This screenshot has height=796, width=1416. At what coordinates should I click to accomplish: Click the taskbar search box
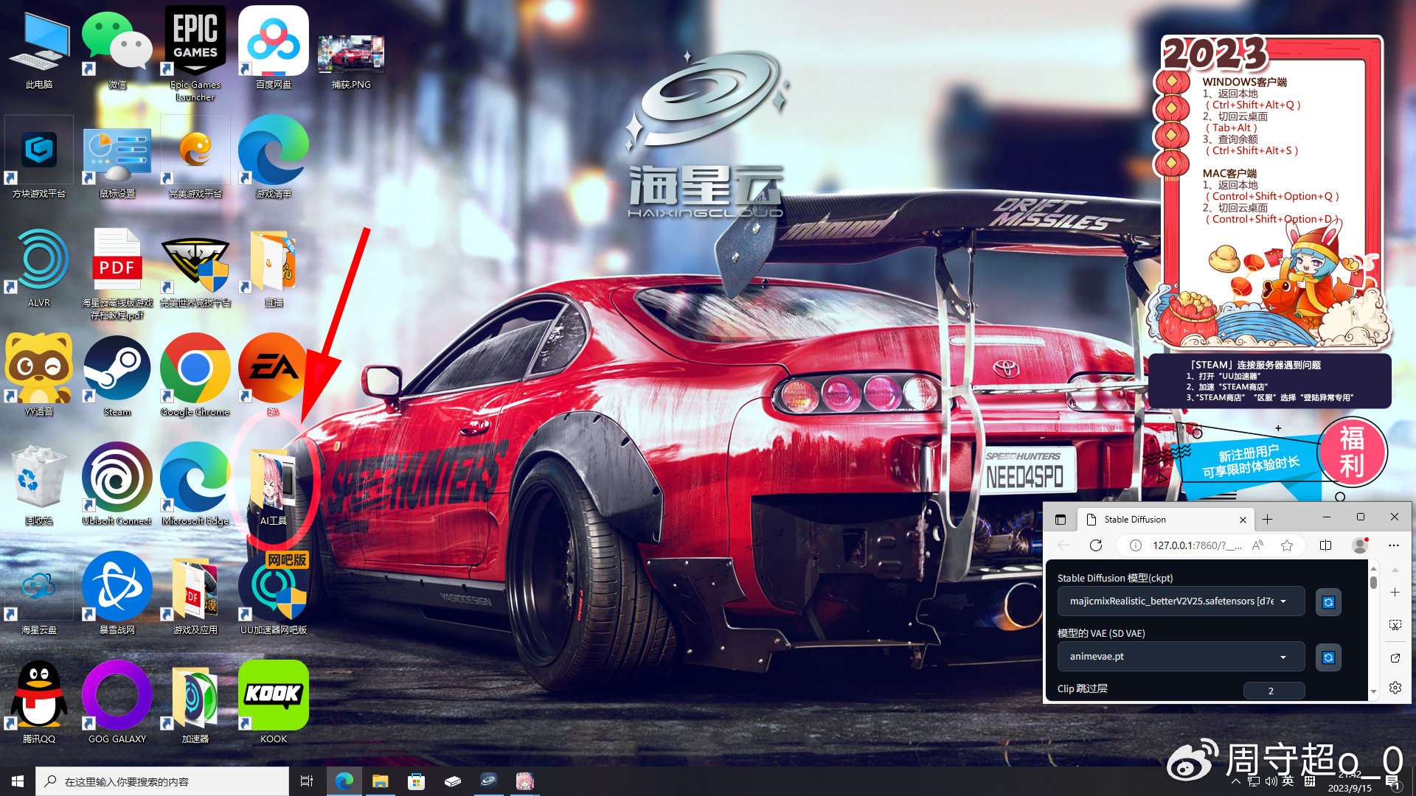(x=162, y=781)
